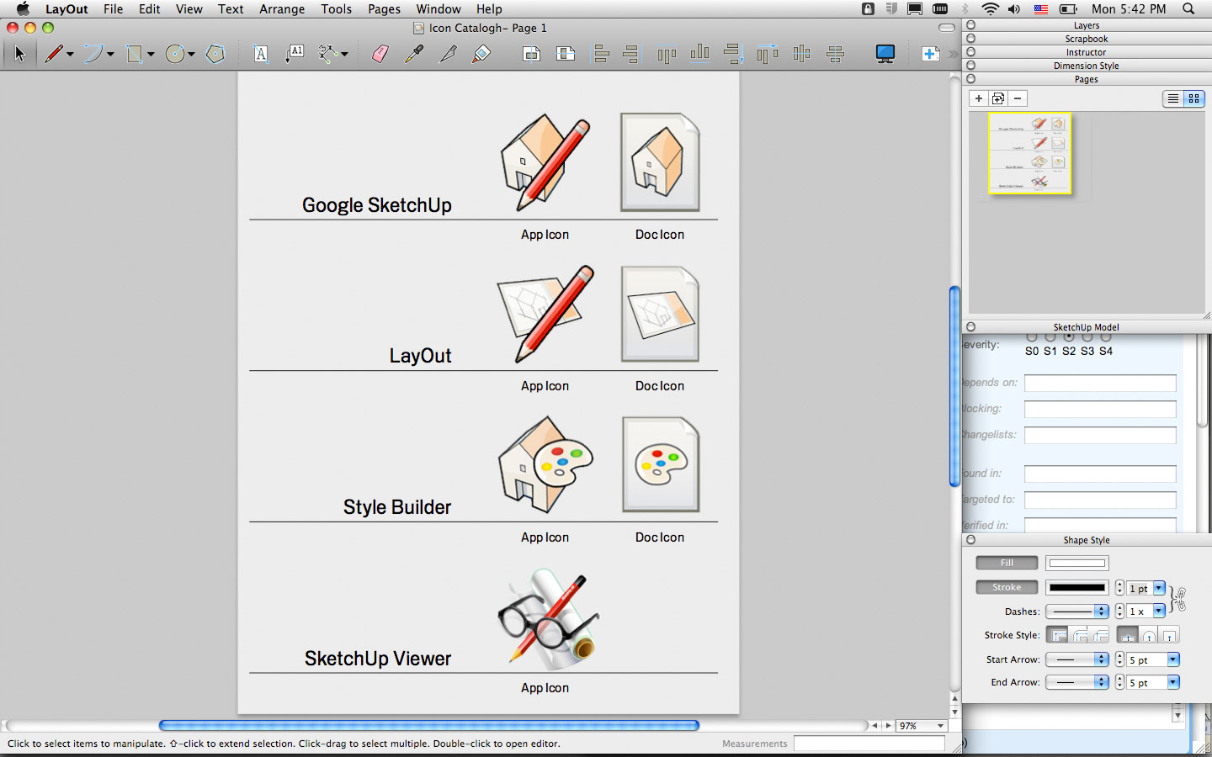Image resolution: width=1212 pixels, height=757 pixels.
Task: Open the Arrange menu
Action: point(282,8)
